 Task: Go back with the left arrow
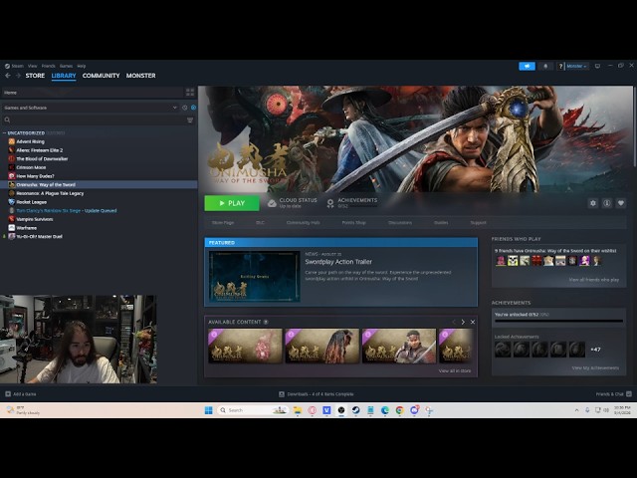coord(8,76)
